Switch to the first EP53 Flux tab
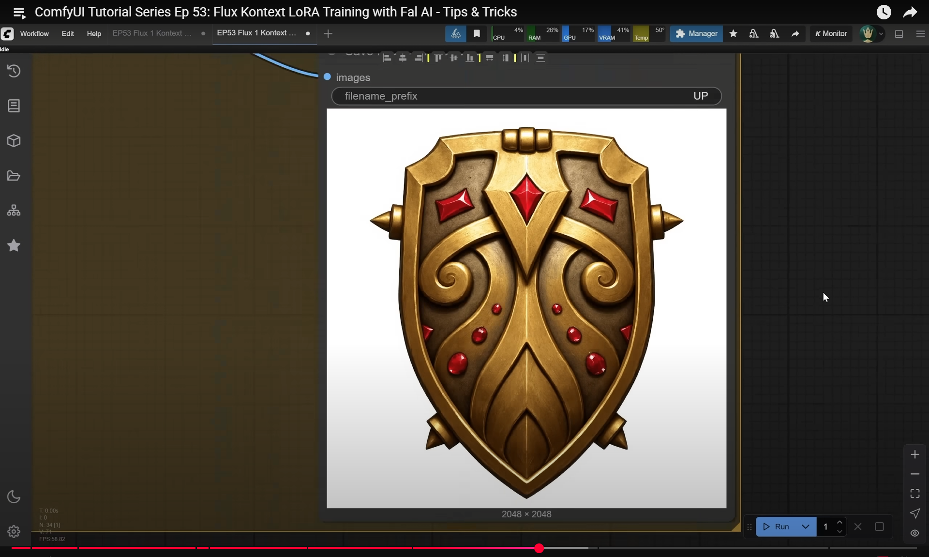This screenshot has width=929, height=557. pos(152,33)
